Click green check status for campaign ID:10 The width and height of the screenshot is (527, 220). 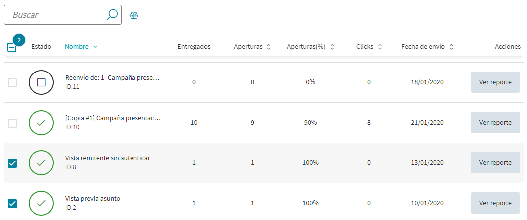tap(41, 123)
